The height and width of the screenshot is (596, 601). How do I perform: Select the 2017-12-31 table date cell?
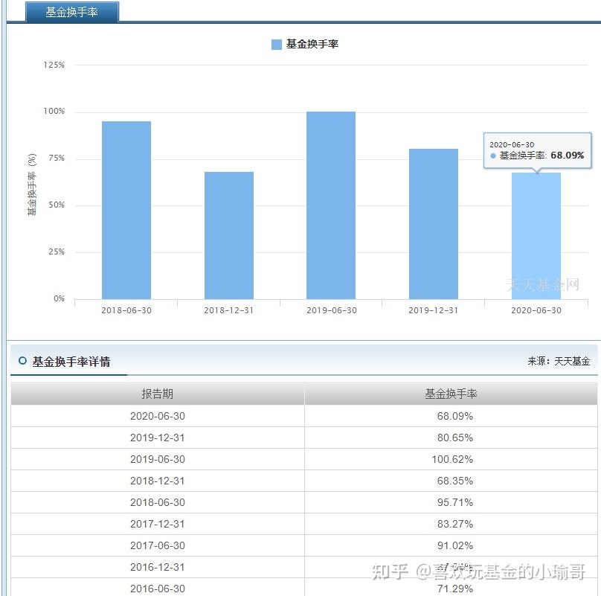[x=158, y=524]
